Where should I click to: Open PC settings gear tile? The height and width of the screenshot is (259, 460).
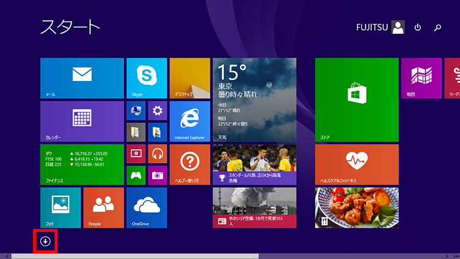pos(158,110)
